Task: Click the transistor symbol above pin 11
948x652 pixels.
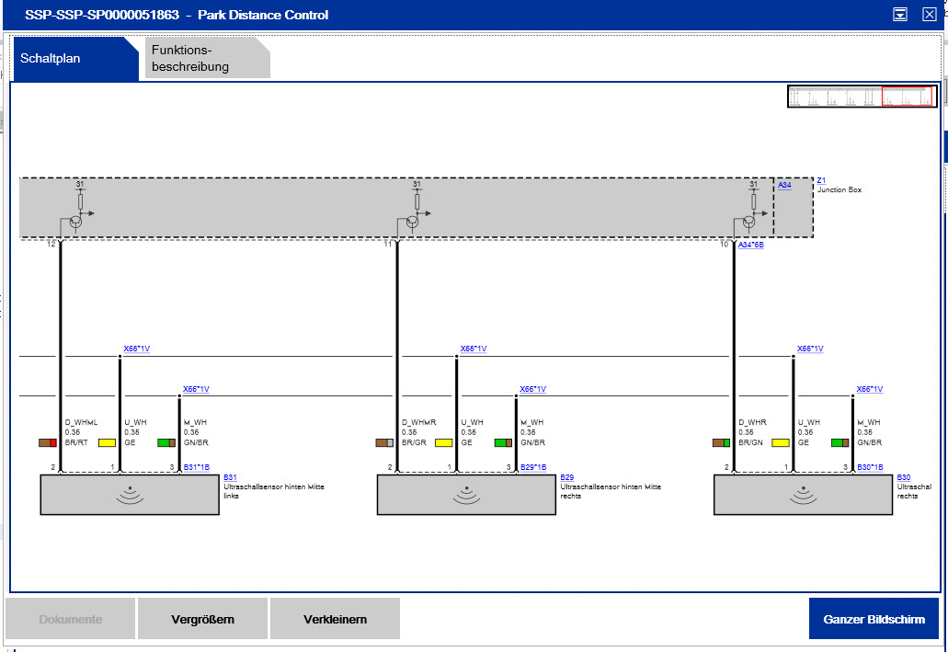Action: pos(413,221)
